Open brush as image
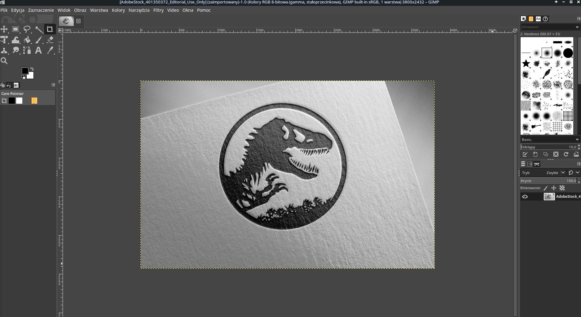 pyautogui.click(x=576, y=154)
